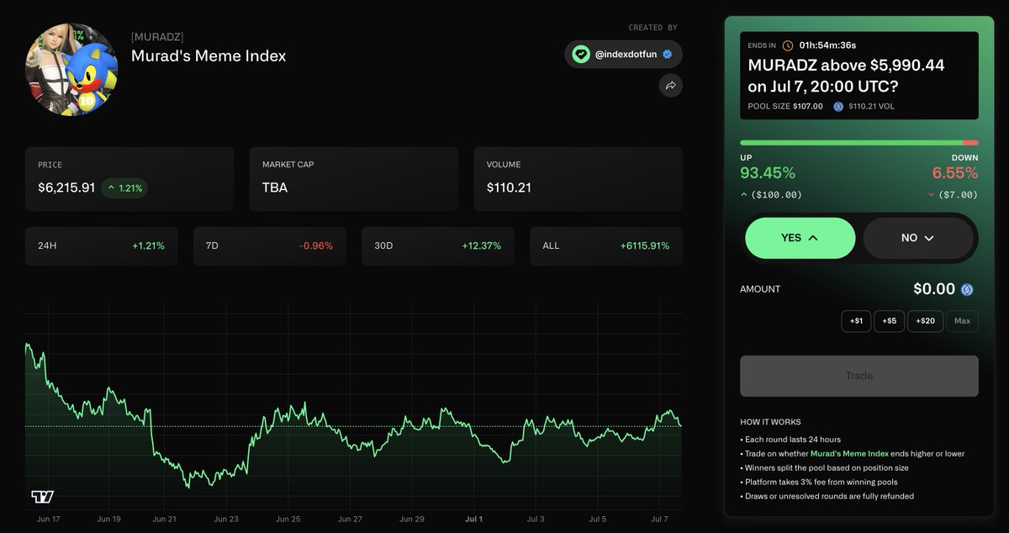Add $20 to the amount
This screenshot has height=533, width=1009.
925,321
